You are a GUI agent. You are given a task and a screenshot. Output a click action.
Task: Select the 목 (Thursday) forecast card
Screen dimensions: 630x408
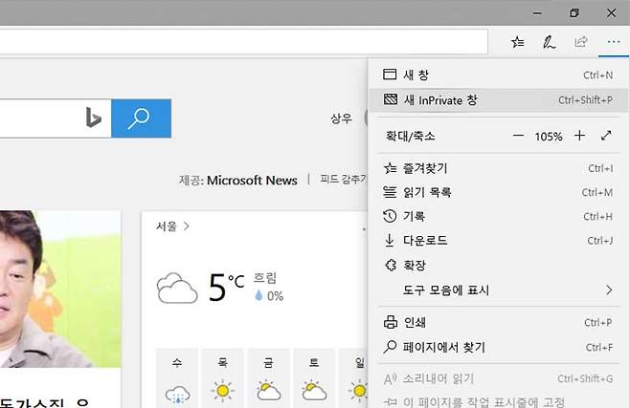[x=222, y=378]
